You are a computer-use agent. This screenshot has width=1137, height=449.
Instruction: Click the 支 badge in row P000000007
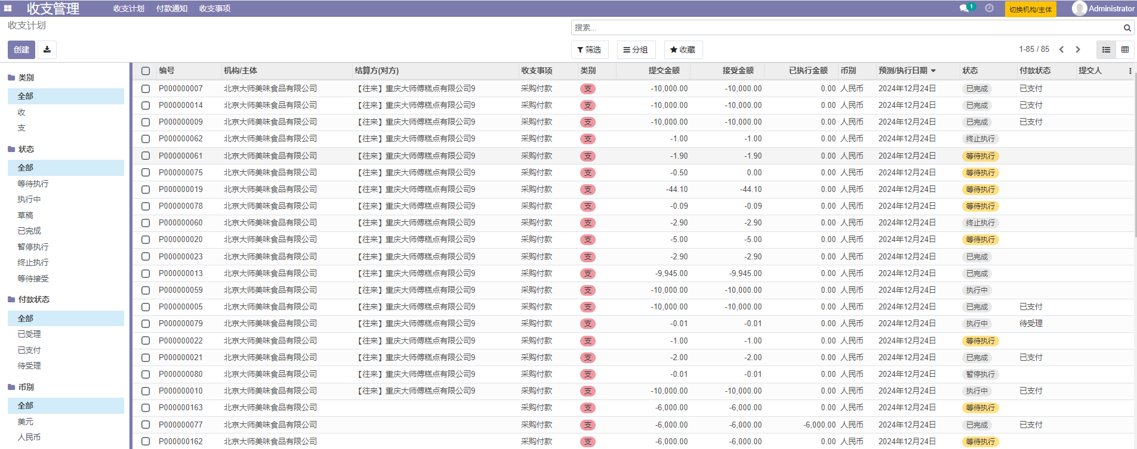click(x=588, y=89)
